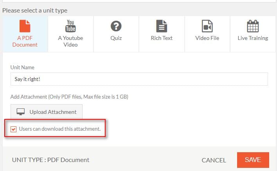Select the Rich Text document icon
277x171 pixels.
162,26
